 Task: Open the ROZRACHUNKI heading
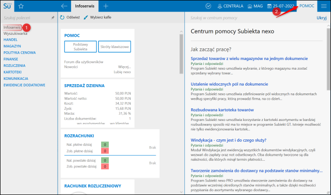(x=79, y=136)
